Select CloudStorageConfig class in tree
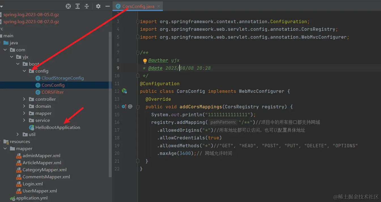 63,78
